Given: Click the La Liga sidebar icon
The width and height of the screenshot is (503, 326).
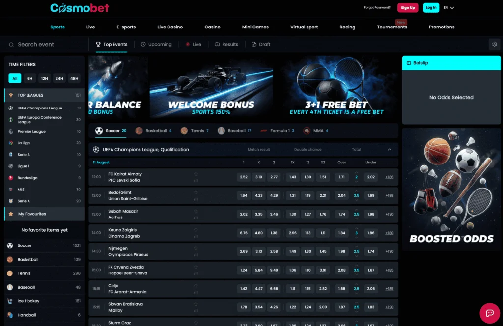Looking at the screenshot, I should tap(11, 143).
